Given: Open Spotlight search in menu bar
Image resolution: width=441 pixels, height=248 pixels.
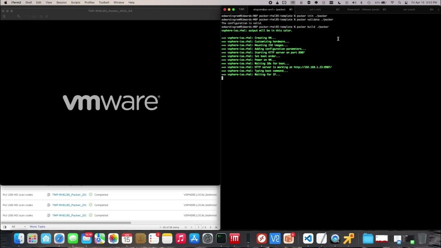Looking at the screenshot, I should [x=399, y=2].
